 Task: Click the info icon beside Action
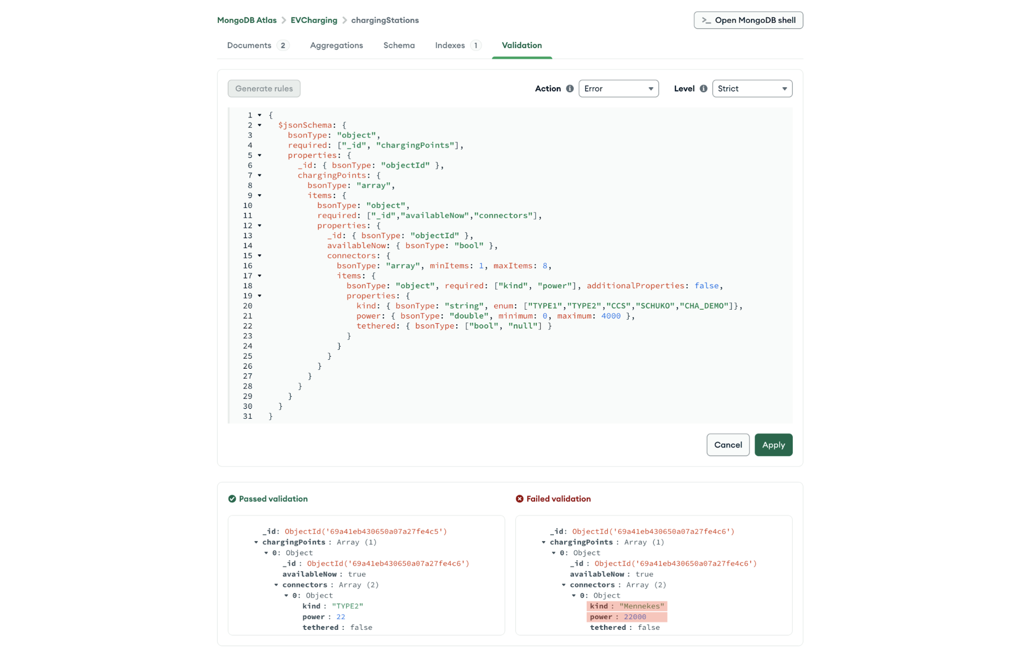[x=569, y=88]
